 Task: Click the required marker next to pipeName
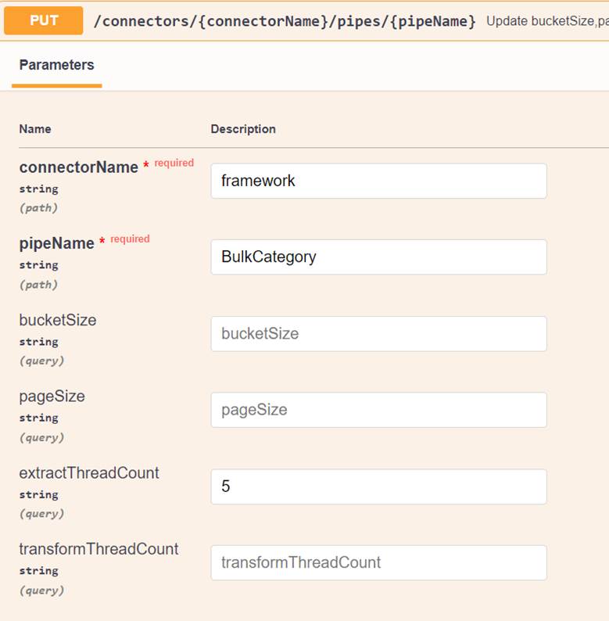[x=130, y=239]
